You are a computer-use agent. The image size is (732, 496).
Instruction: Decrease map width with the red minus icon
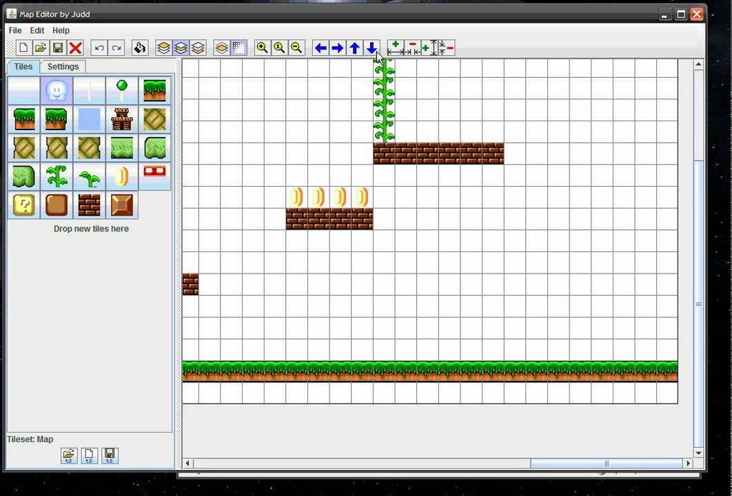pyautogui.click(x=413, y=48)
